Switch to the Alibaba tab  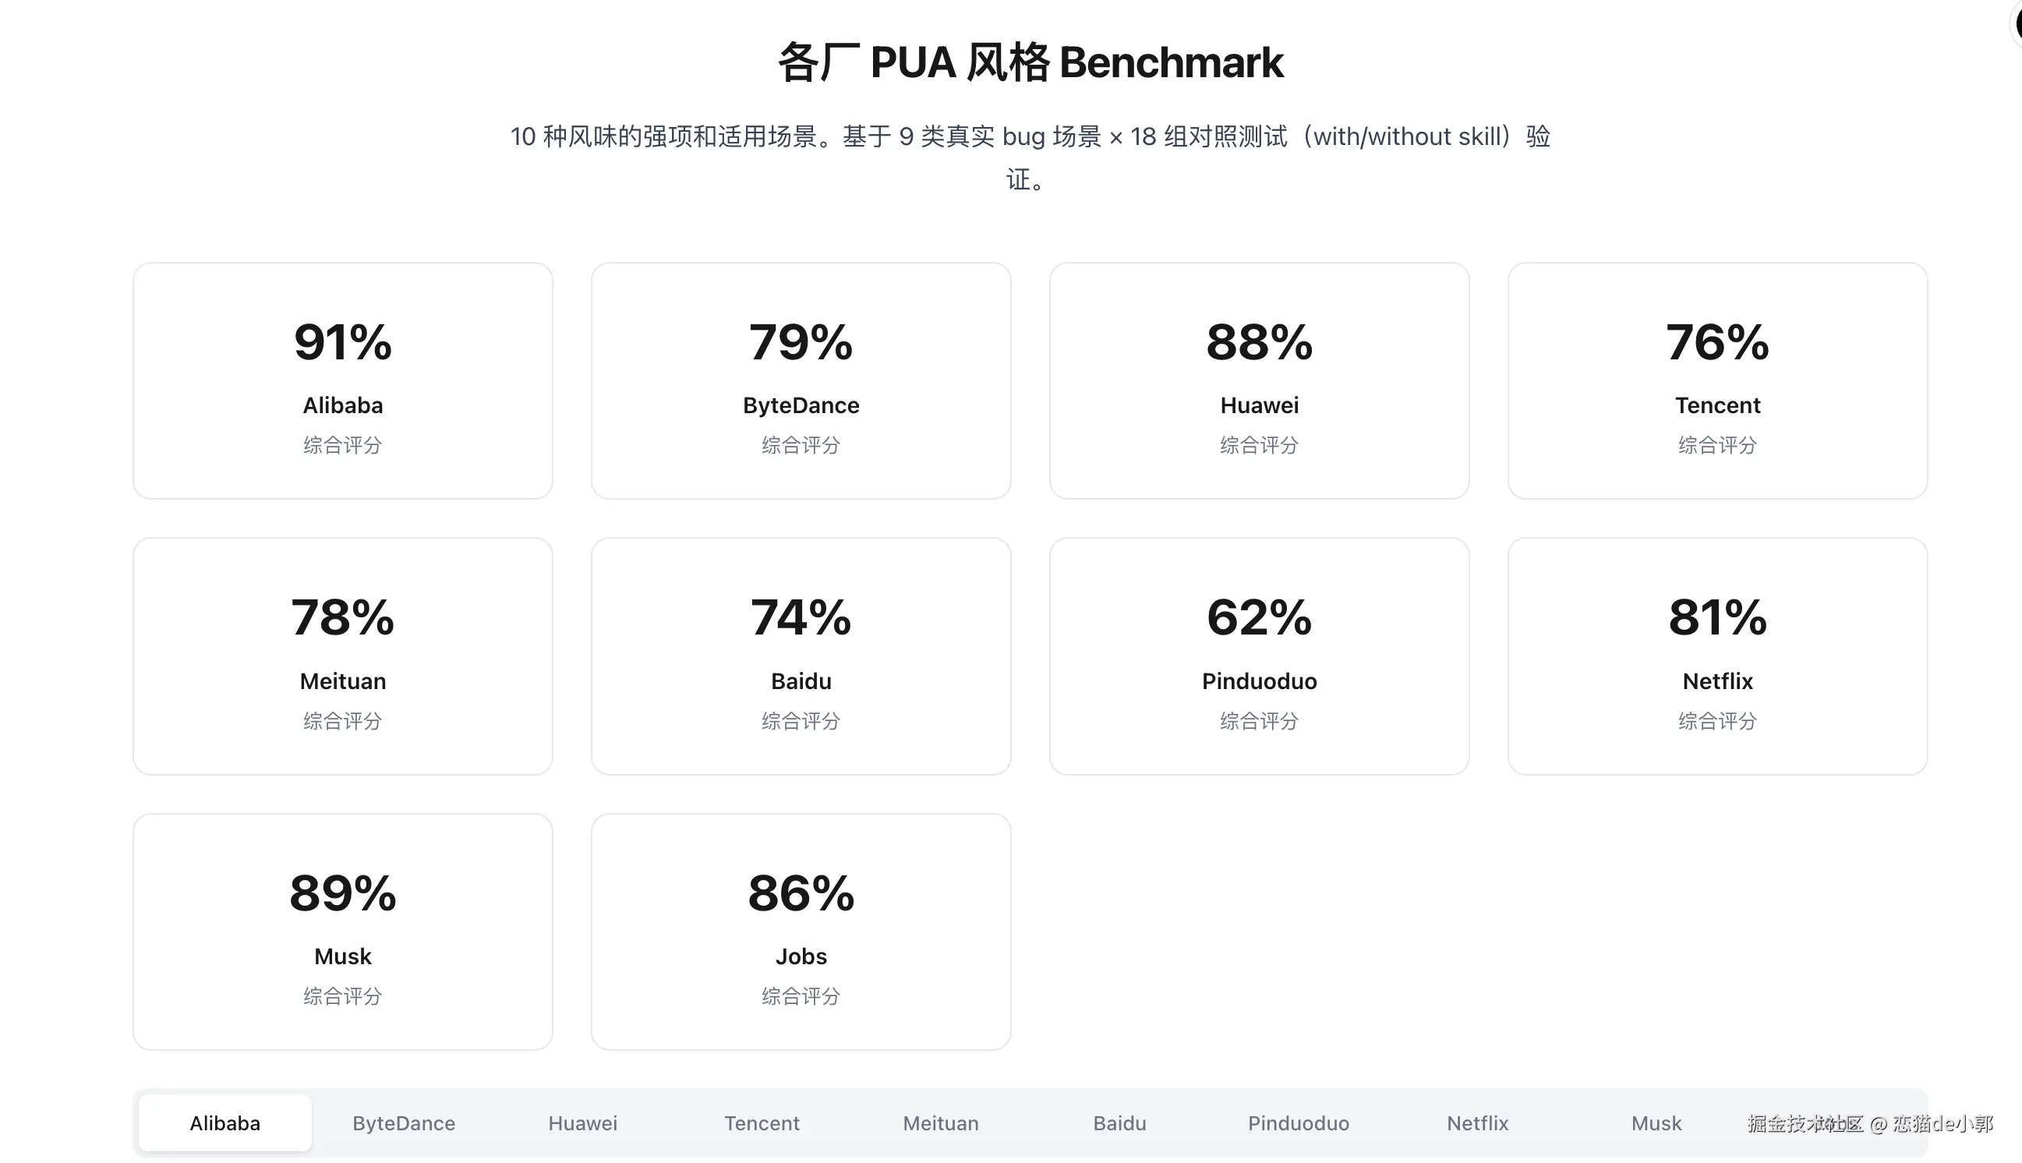click(224, 1123)
